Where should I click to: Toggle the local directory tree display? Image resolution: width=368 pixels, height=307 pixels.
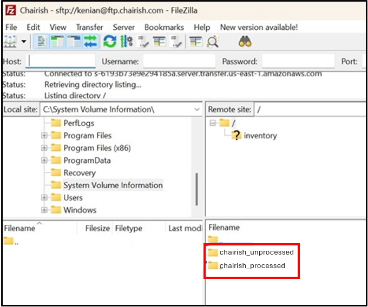[x=57, y=42]
